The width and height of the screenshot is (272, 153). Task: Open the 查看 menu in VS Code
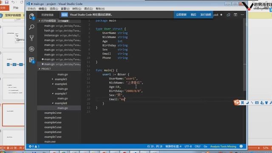65,8
